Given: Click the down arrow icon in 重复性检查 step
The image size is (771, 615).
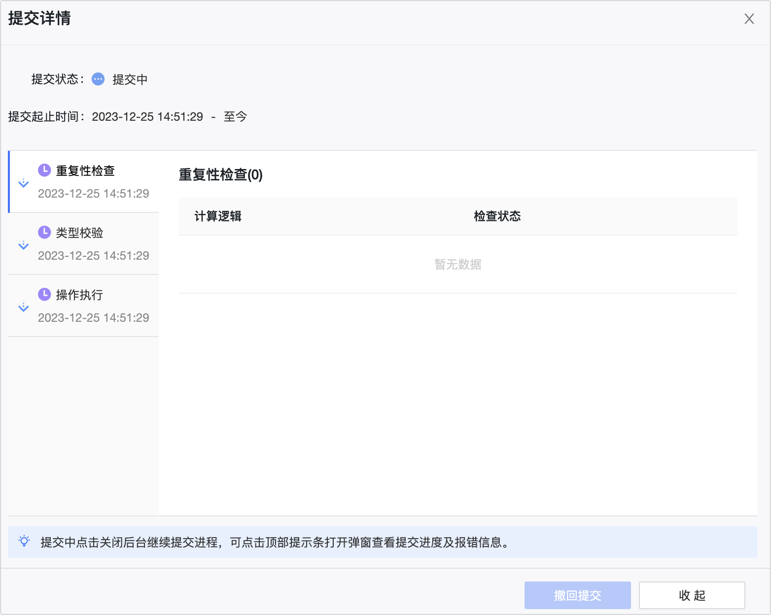Looking at the screenshot, I should point(23,182).
